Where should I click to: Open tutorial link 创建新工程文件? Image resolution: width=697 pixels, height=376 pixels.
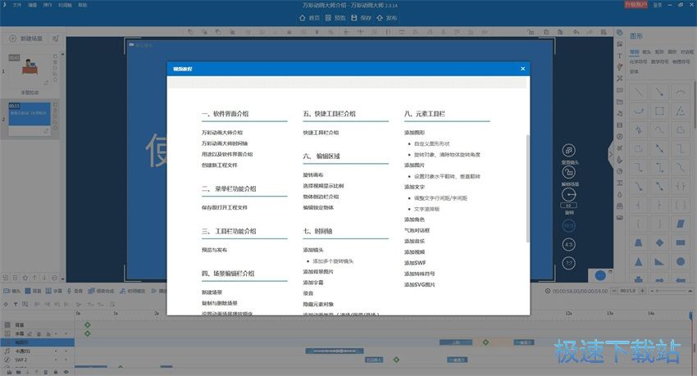tap(219, 165)
